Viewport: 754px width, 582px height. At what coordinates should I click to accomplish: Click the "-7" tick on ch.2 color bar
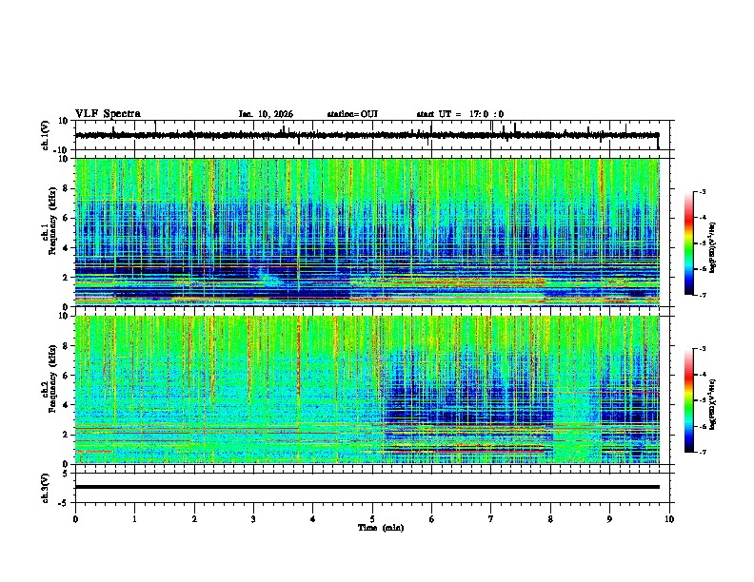(x=703, y=452)
